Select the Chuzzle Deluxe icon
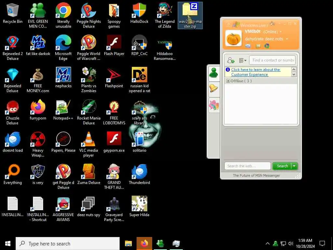 click(13, 113)
